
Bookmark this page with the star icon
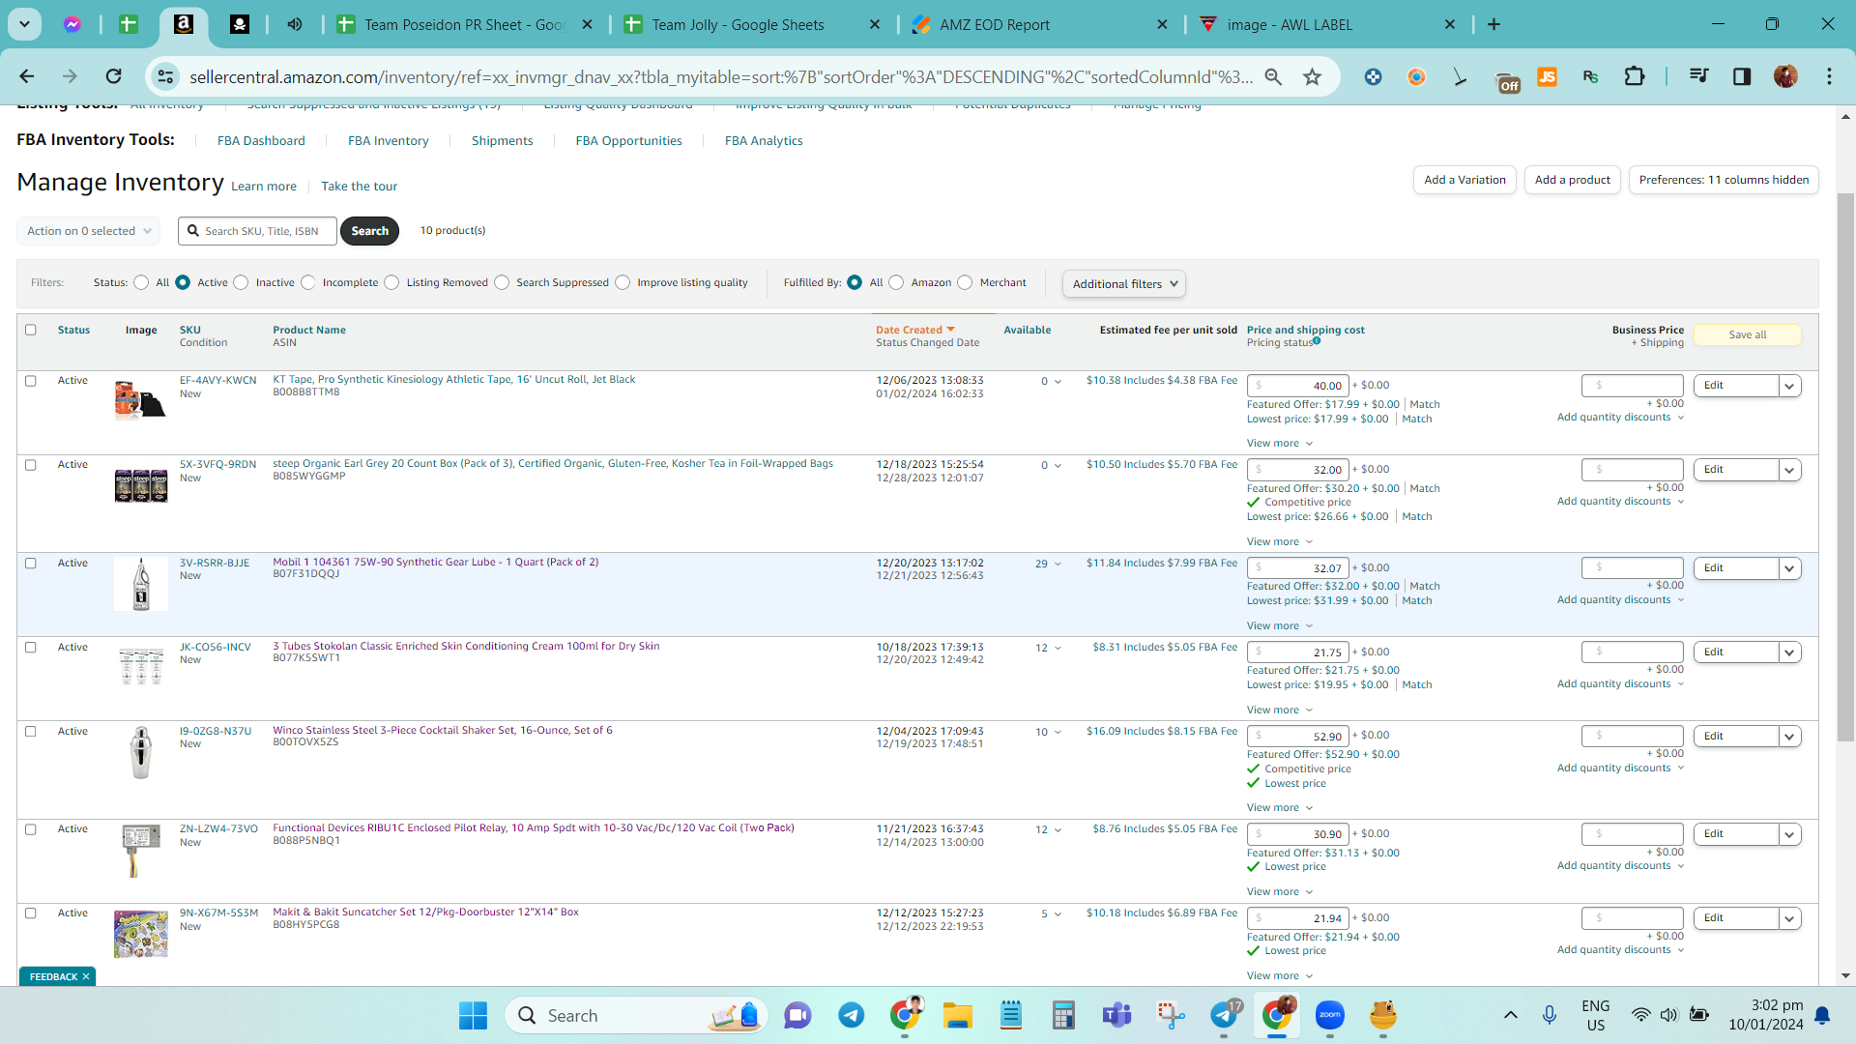pyautogui.click(x=1312, y=76)
